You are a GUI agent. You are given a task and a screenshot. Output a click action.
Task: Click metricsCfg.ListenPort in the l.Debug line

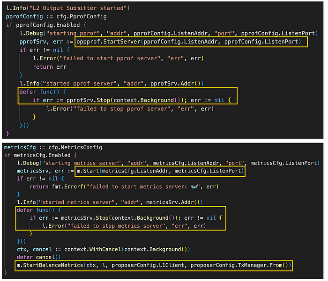283,163
